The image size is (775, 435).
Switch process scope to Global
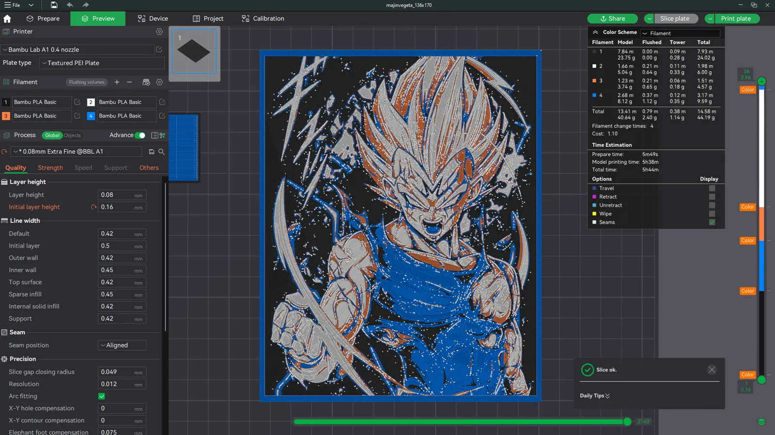coord(52,136)
